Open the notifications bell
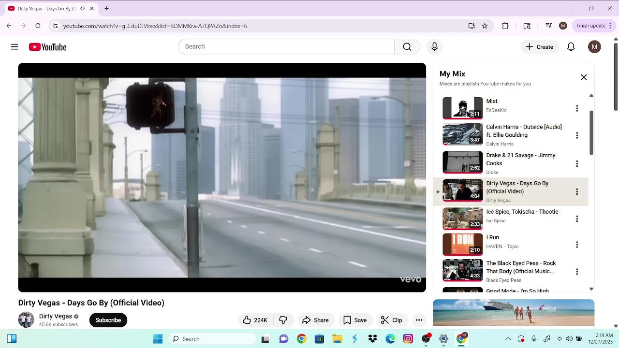619x348 pixels. (x=571, y=47)
